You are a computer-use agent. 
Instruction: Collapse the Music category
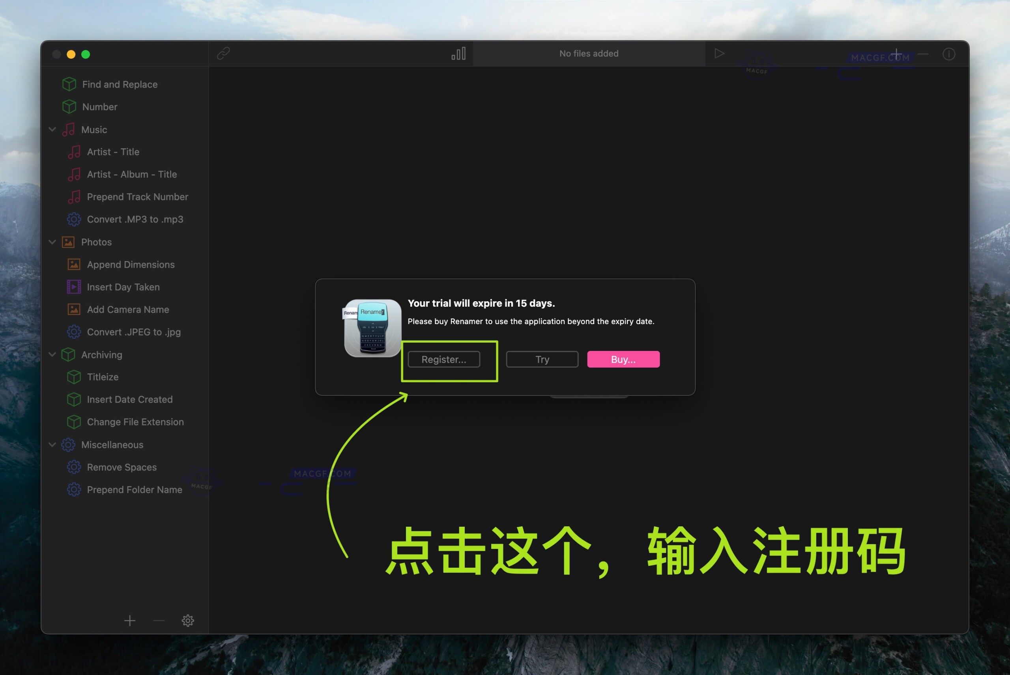point(52,129)
